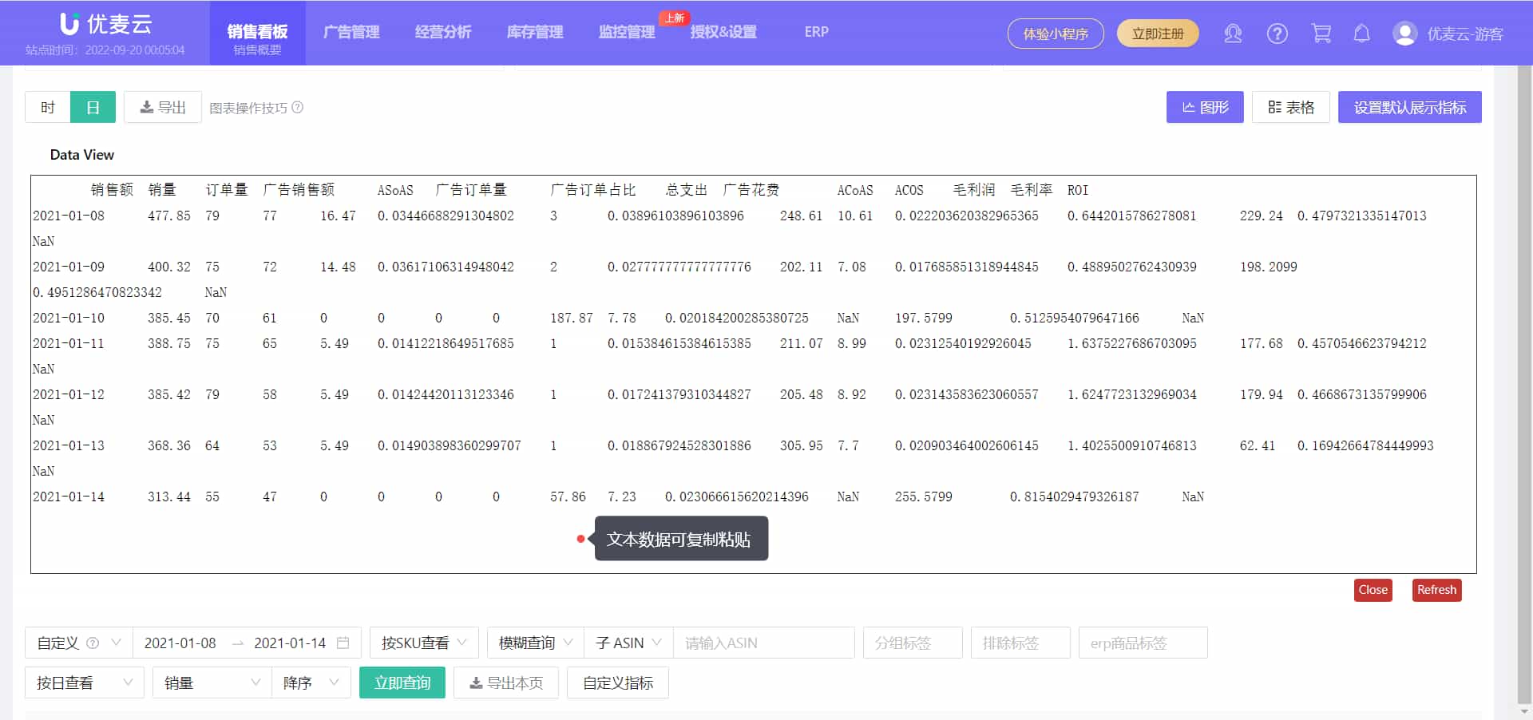This screenshot has height=720, width=1533.
Task: Click the 2021-01-10 row date
Action: [x=69, y=318]
